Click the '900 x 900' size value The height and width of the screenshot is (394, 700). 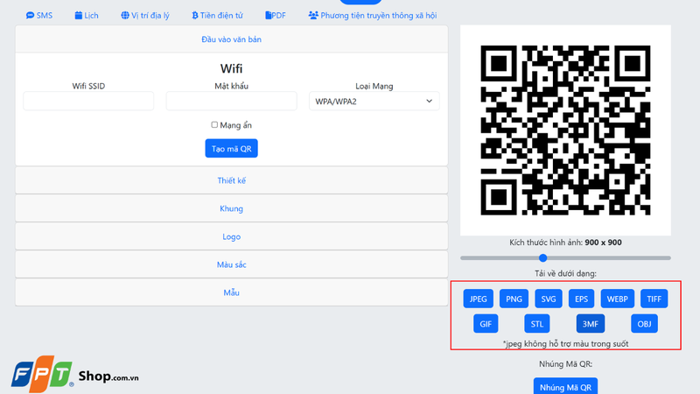[603, 243]
